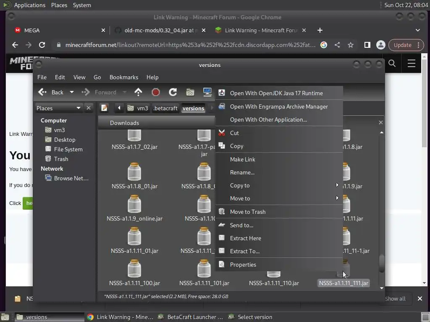The width and height of the screenshot is (430, 322).
Task: Choose Extract Here from context menu
Action: [279, 238]
